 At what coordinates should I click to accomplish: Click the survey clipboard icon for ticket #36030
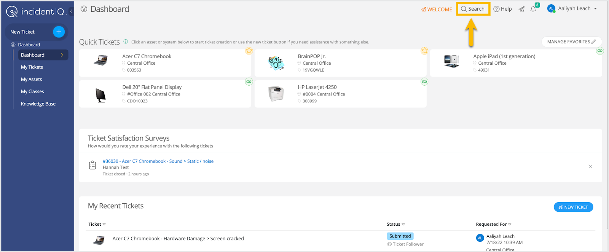92,165
